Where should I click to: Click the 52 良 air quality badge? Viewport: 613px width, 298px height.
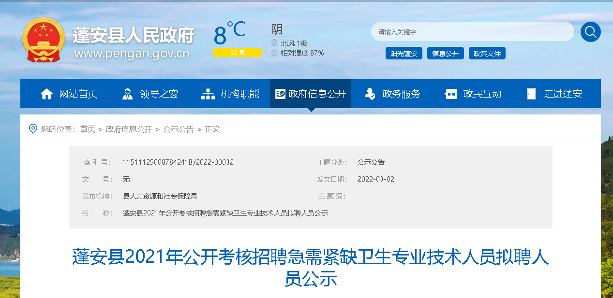(x=238, y=52)
